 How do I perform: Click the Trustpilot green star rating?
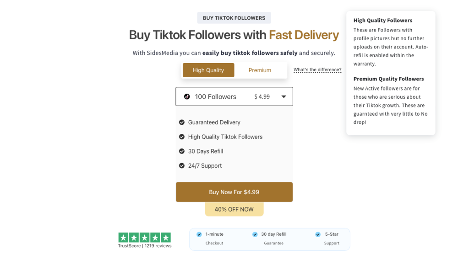[144, 238]
